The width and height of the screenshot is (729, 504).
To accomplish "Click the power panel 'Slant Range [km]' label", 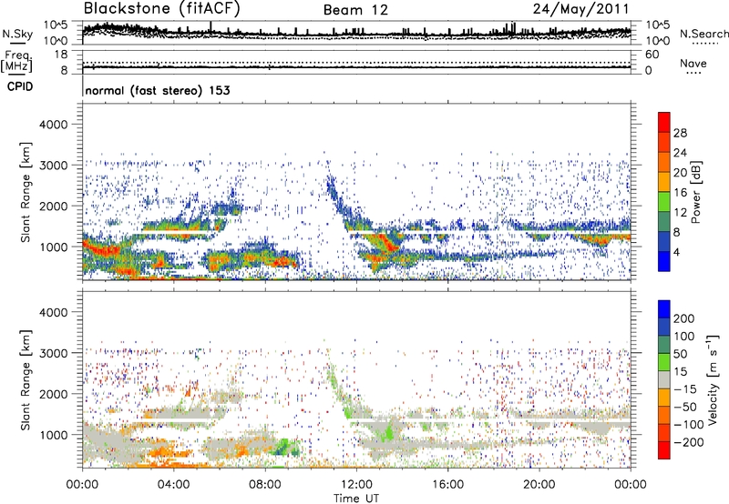I will point(26,192).
